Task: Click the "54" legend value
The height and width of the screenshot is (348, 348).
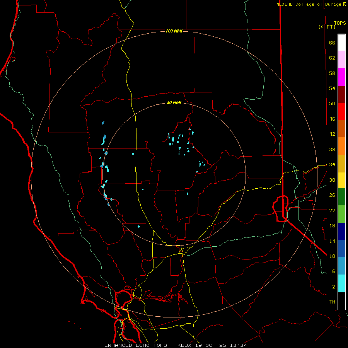Action: click(x=332, y=88)
